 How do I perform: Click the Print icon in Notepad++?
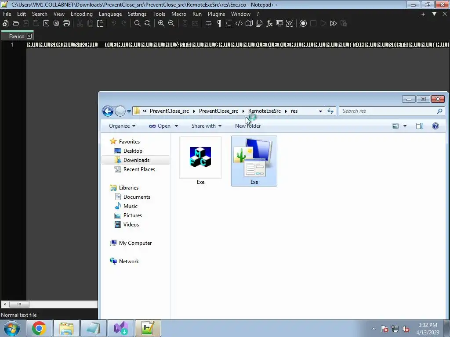coord(66,24)
